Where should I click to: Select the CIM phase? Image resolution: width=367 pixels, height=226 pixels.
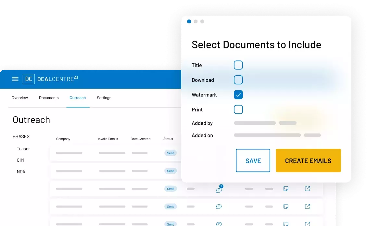(x=20, y=160)
